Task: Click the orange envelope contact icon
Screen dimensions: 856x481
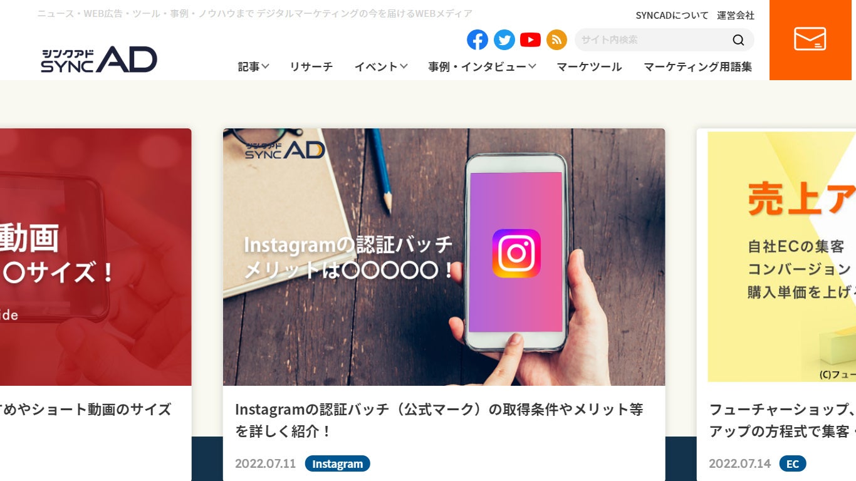Action: (x=810, y=39)
